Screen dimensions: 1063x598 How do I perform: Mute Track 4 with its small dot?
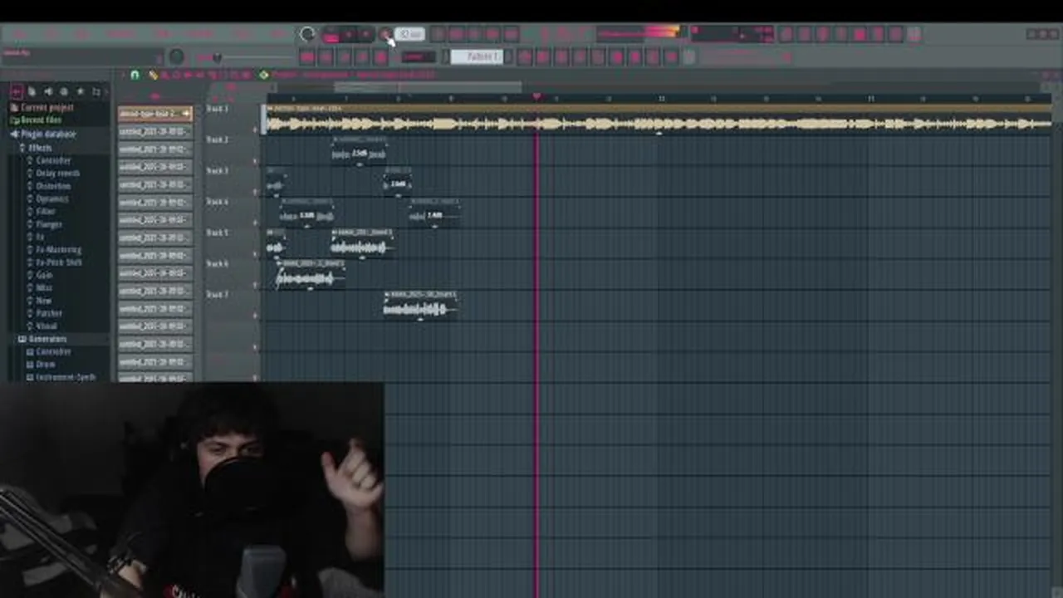pyautogui.click(x=256, y=223)
